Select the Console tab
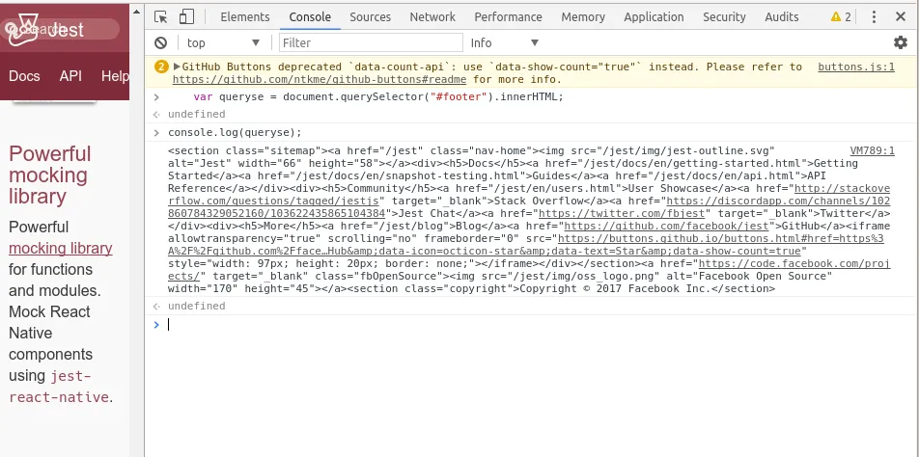The height and width of the screenshot is (457, 919). click(310, 17)
